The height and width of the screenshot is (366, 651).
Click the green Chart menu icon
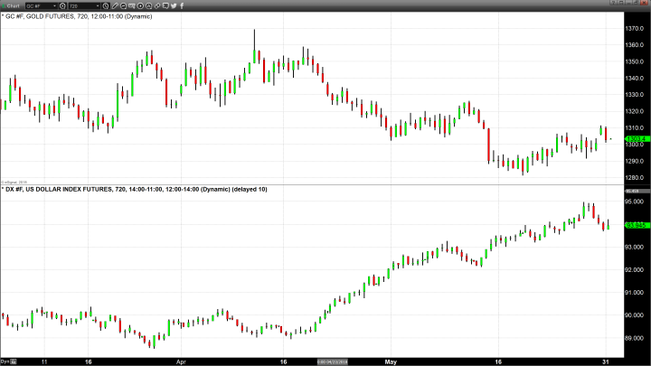5,5
